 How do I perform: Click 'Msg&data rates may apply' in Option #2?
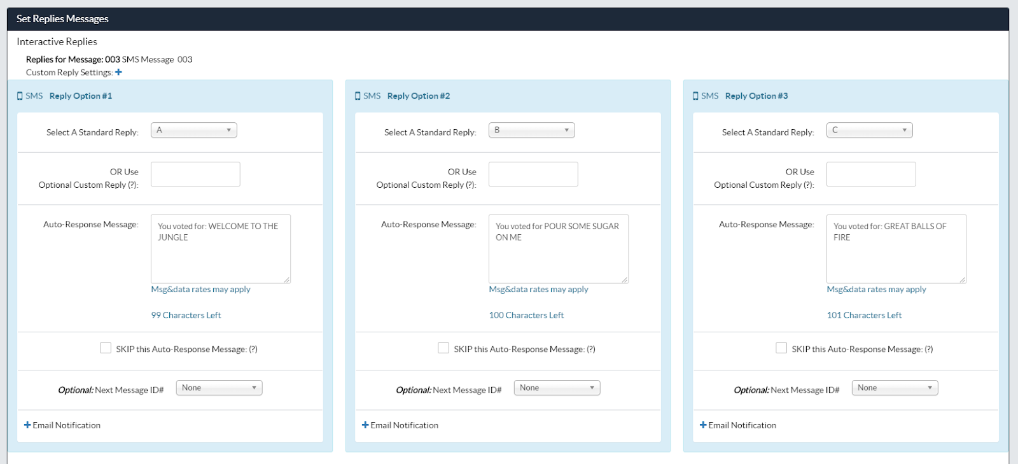539,289
